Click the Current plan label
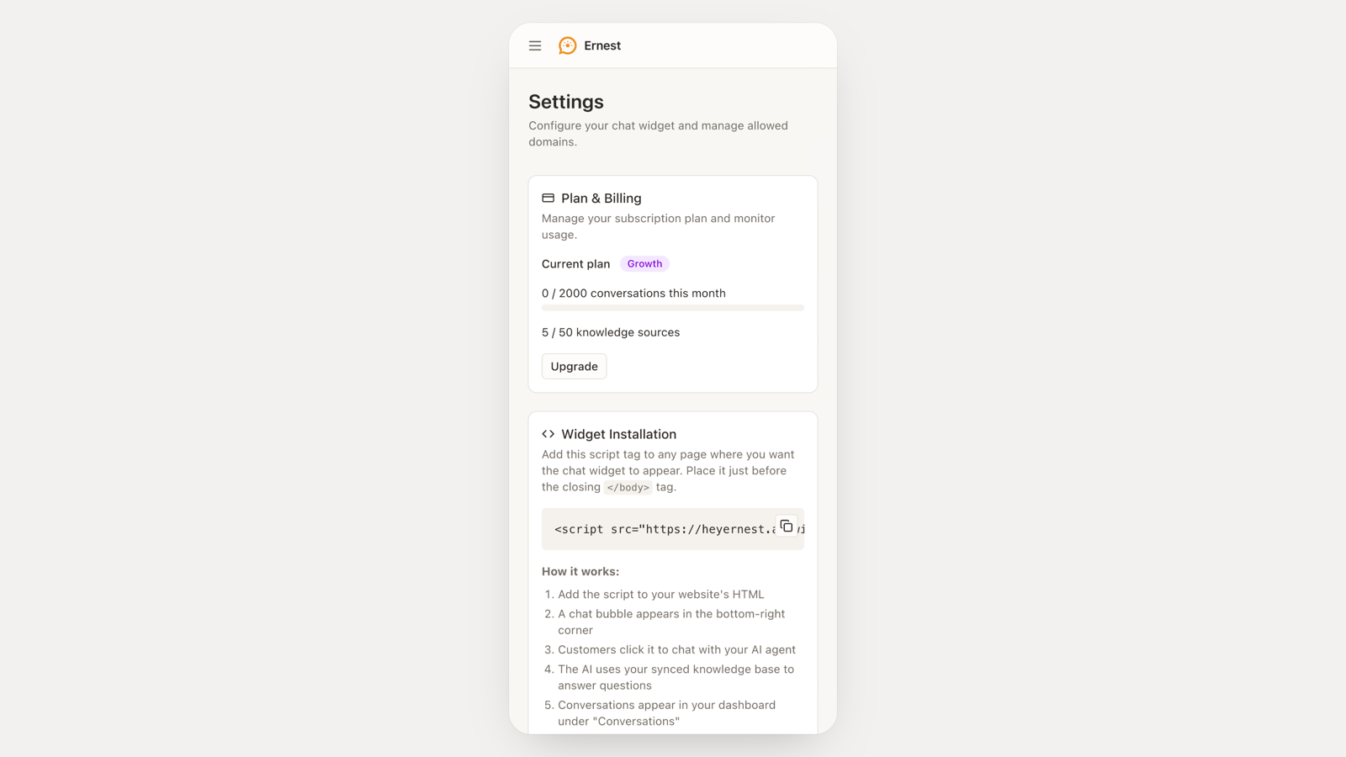Screen dimensions: 1346x757 tap(575, 264)
